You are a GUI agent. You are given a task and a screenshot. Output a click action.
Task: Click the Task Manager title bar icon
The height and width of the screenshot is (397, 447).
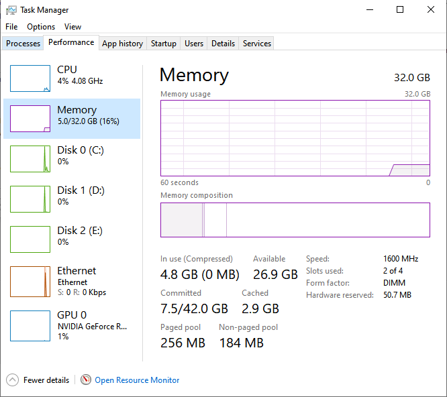tap(11, 10)
